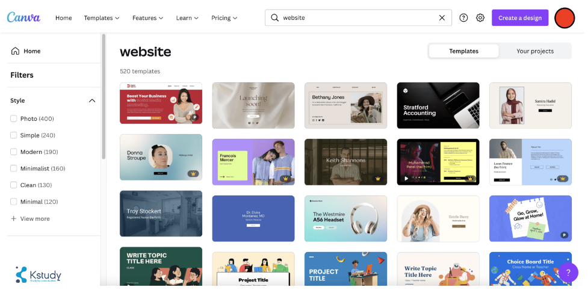Open the help question mark icon

(x=463, y=18)
